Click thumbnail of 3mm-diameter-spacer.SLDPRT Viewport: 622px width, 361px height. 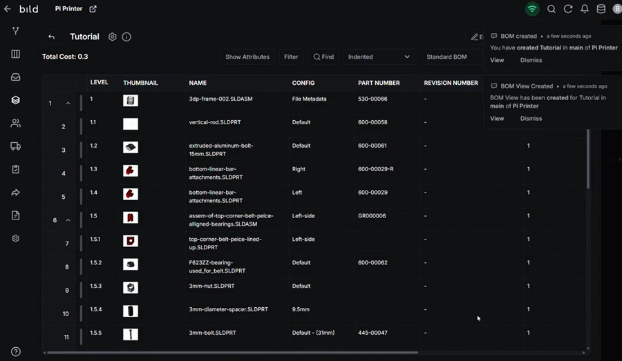[131, 311]
